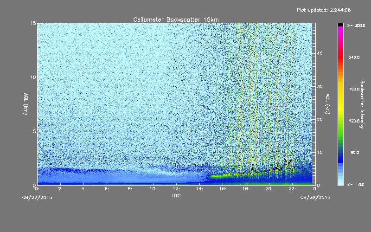Select the '08/27/2015' start date label
Screen dimensions: 371x232
click(x=37, y=198)
